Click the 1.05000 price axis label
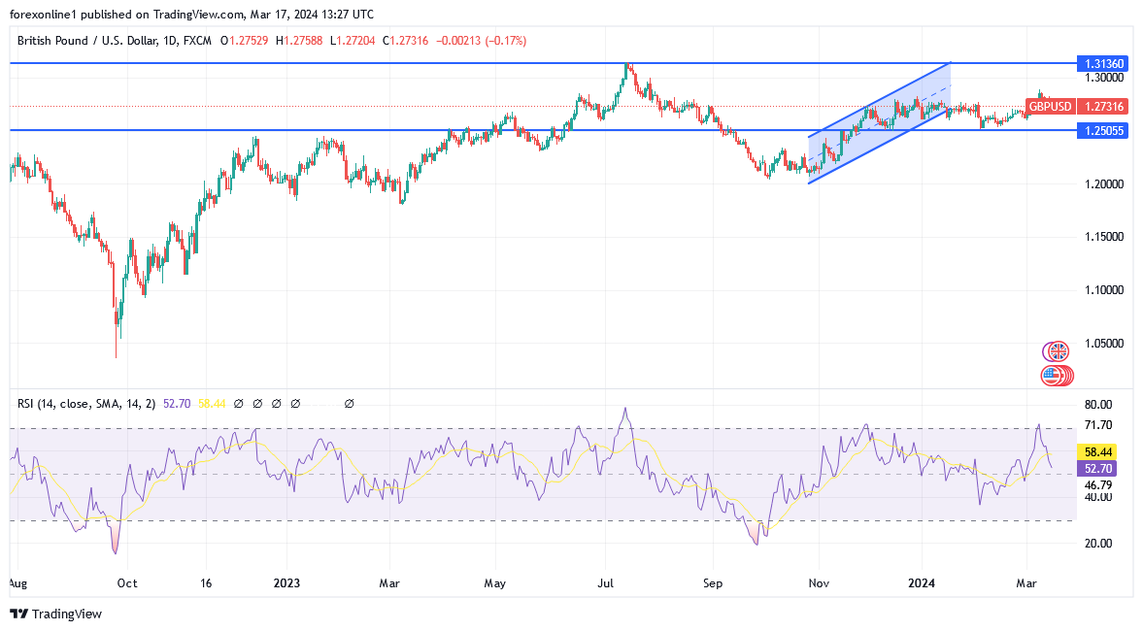The width and height of the screenshot is (1143, 631). 1104,344
